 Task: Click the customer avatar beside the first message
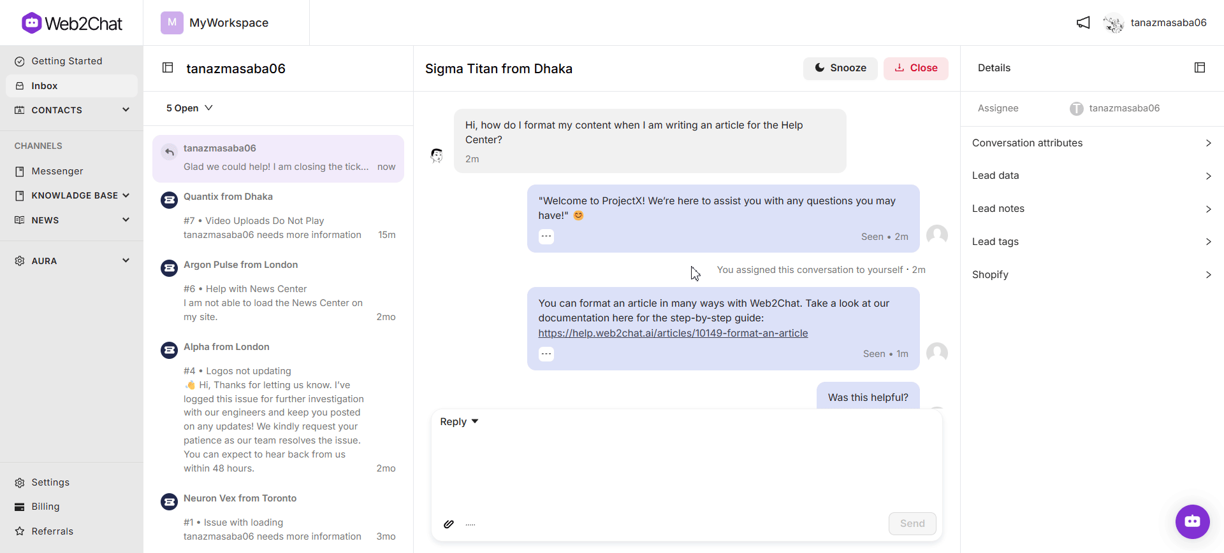(x=437, y=155)
